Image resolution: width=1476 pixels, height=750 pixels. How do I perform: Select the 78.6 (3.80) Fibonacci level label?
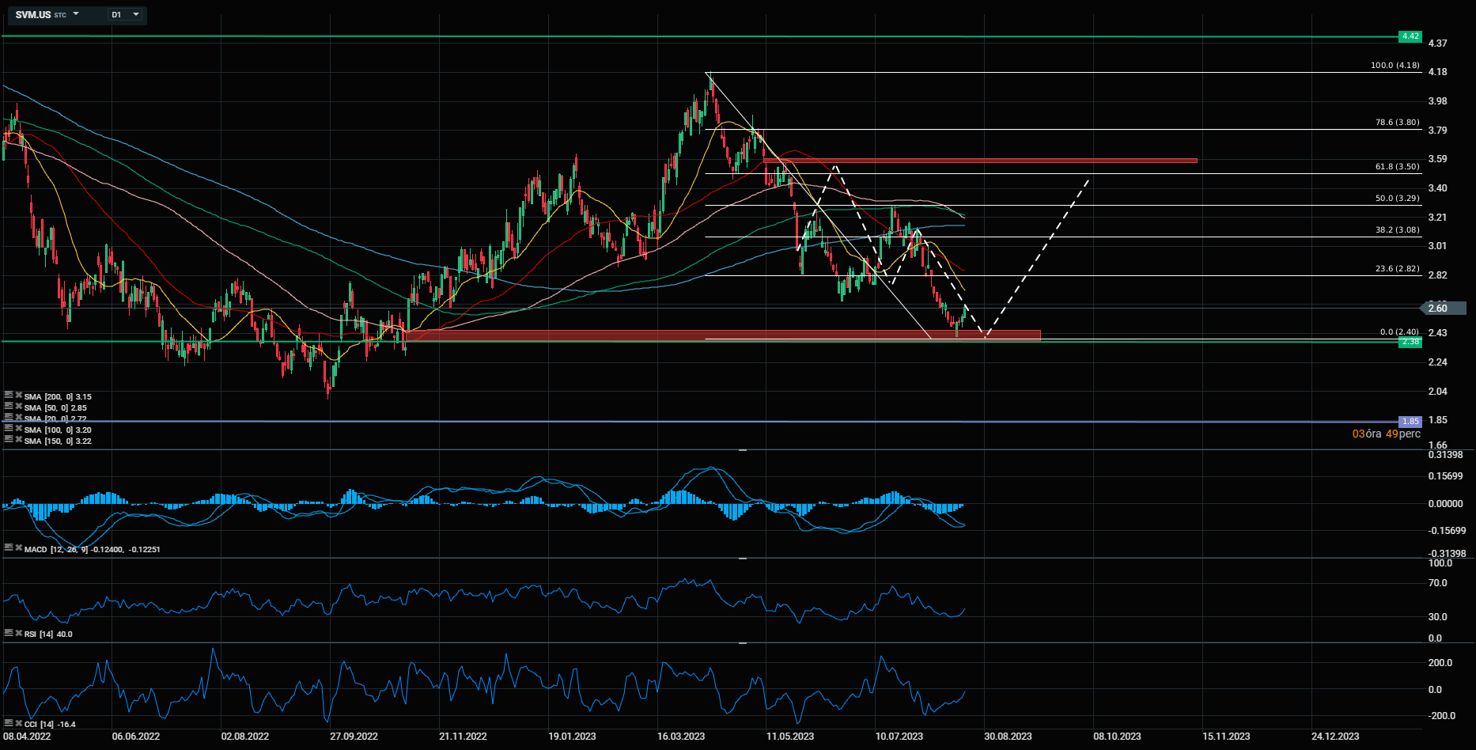point(1398,123)
